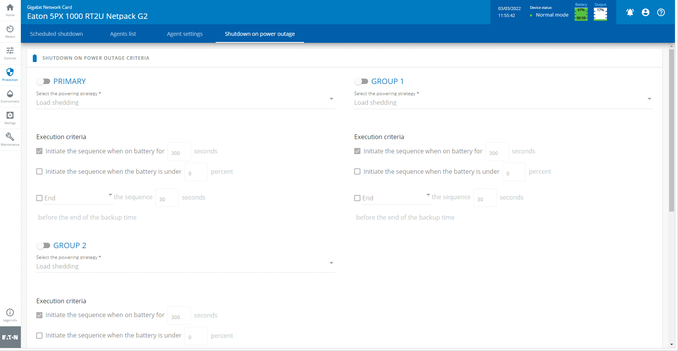This screenshot has height=351, width=678.
Task: Click the PRIMARY group heading
Action: pos(69,81)
